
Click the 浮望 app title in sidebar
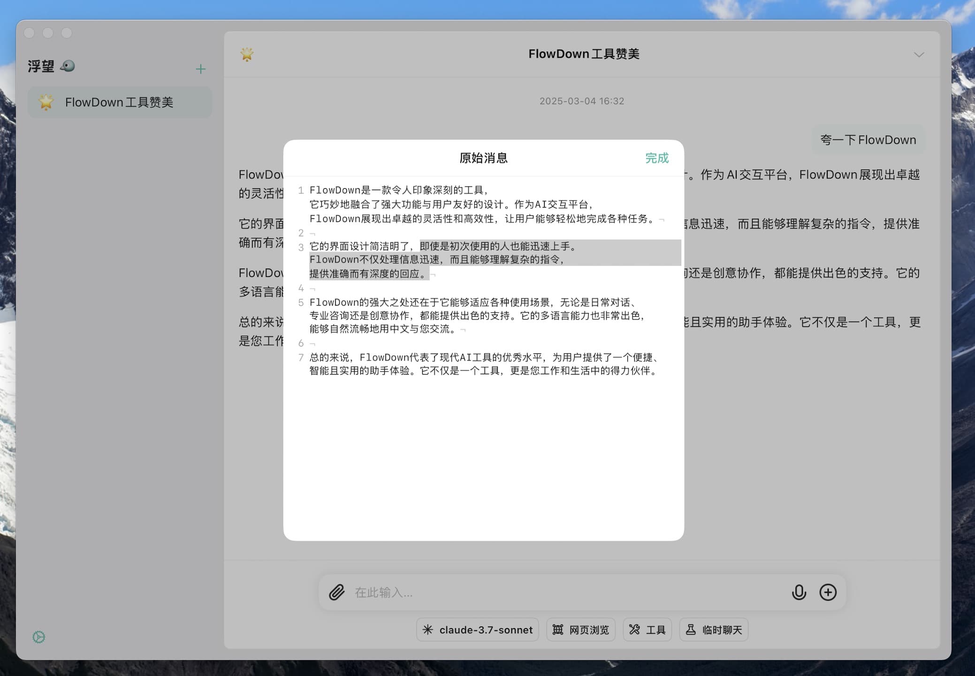pos(41,66)
